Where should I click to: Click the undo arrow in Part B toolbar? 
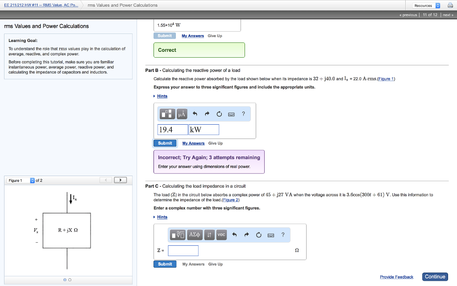pos(195,114)
